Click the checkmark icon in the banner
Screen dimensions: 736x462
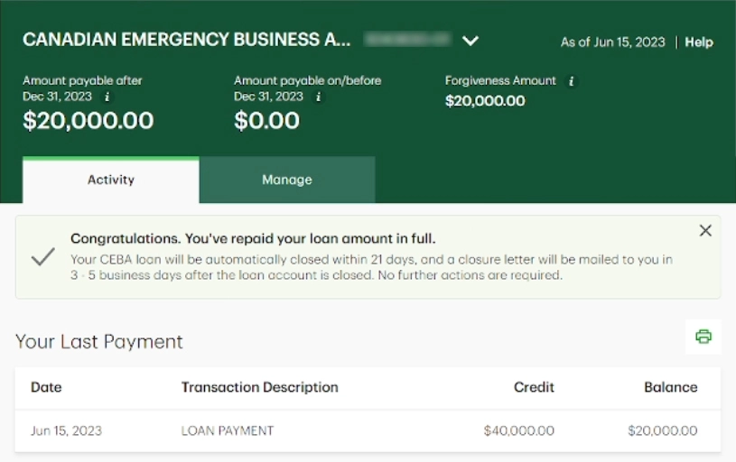point(42,257)
